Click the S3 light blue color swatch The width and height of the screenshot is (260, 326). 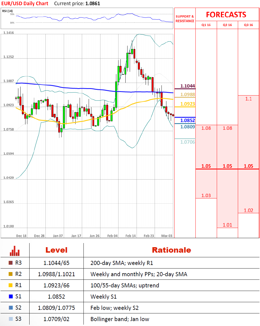click(x=11, y=319)
